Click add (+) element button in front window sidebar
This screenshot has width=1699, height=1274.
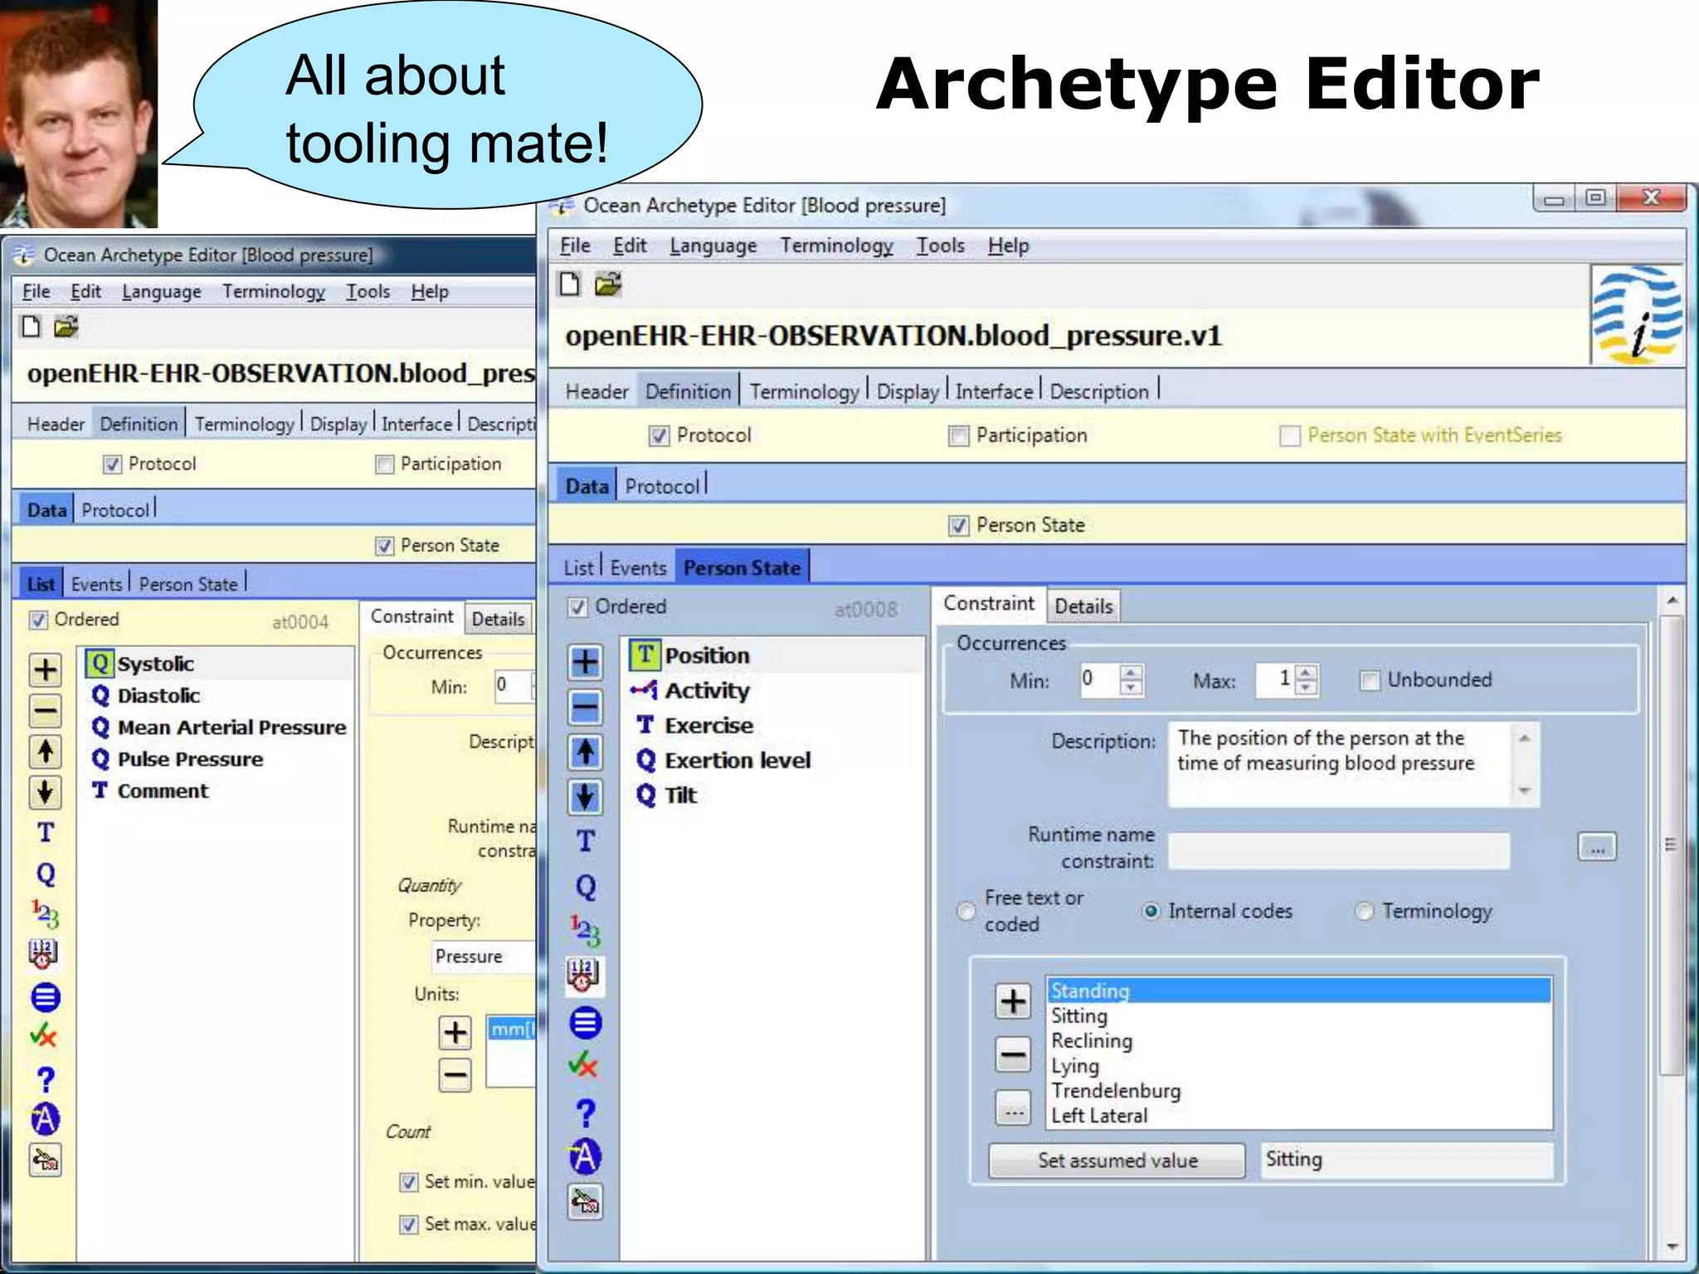(585, 662)
